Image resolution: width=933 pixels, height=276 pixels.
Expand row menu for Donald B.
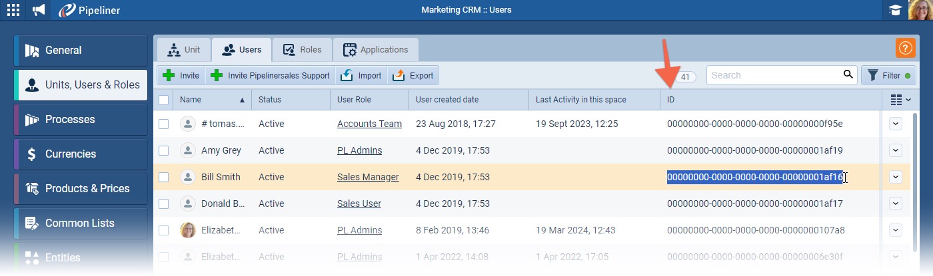tap(896, 204)
